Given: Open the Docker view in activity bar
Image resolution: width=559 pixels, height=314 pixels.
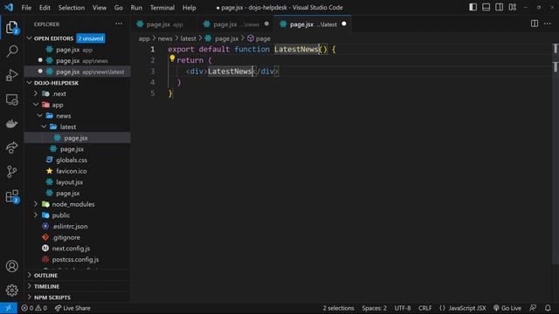Looking at the screenshot, I should (x=11, y=124).
